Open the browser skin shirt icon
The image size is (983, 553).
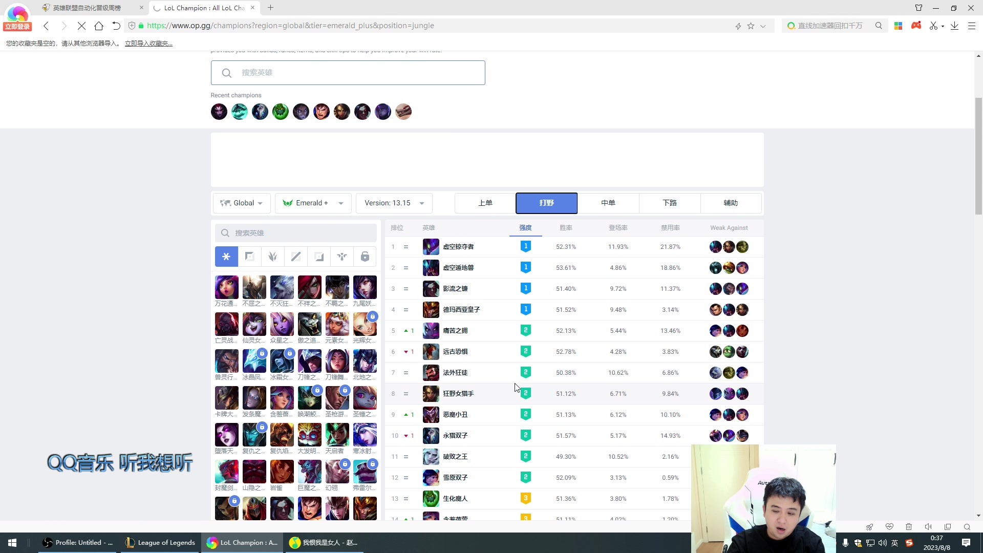click(x=919, y=8)
